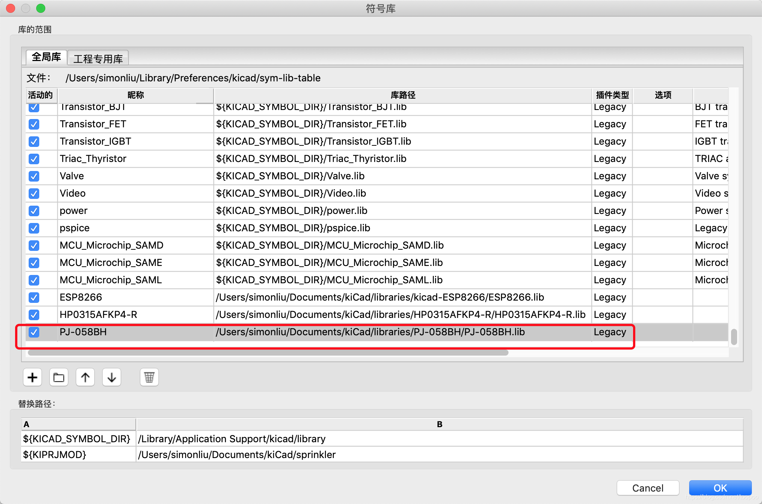
Task: Click the 库路径 column header
Action: click(403, 95)
